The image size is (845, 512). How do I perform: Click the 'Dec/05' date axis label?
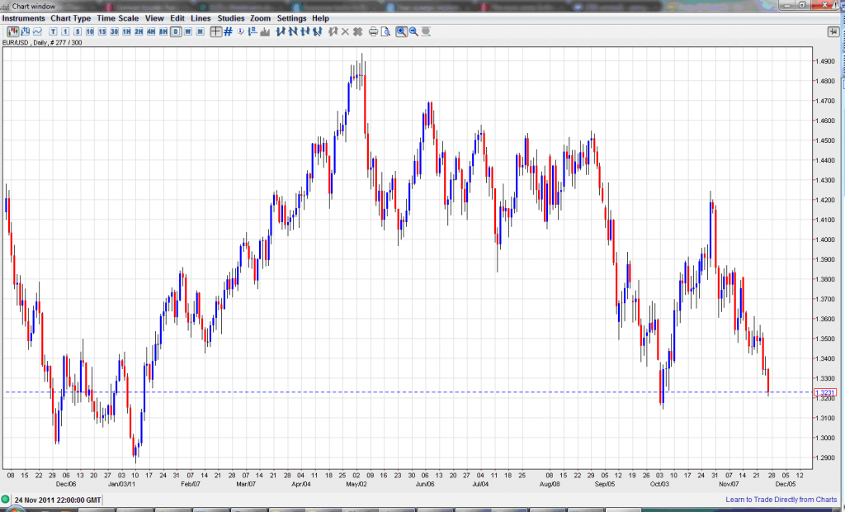786,484
